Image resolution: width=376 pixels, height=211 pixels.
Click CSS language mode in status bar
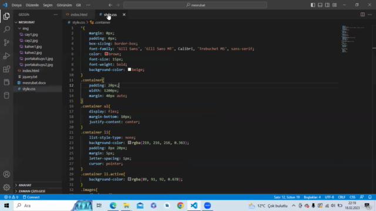coord(352,197)
